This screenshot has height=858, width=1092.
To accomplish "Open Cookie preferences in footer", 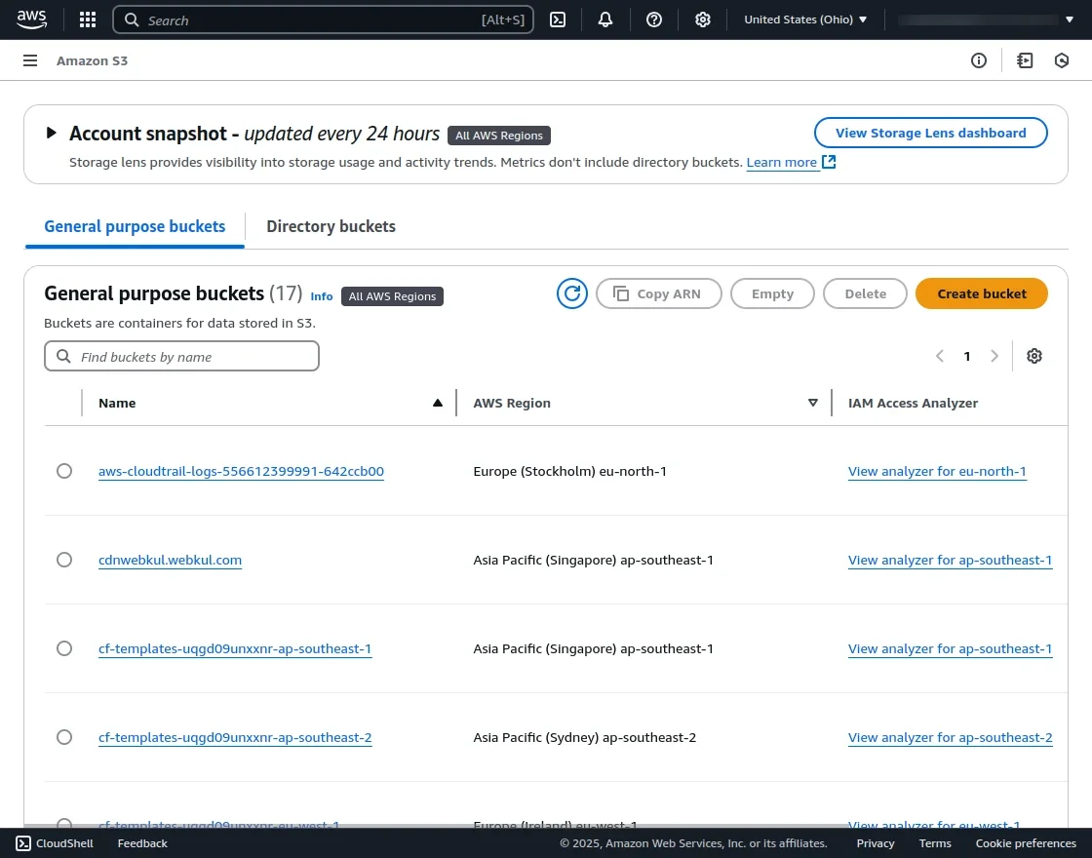I will pos(1026,843).
